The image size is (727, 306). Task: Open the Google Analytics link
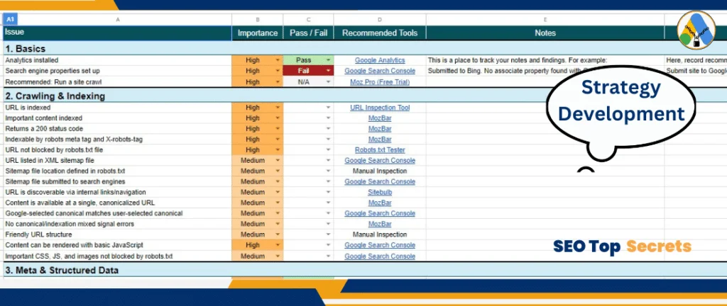380,61
